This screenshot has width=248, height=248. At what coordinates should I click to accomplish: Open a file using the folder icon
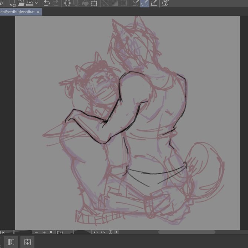pyautogui.click(x=21, y=3)
